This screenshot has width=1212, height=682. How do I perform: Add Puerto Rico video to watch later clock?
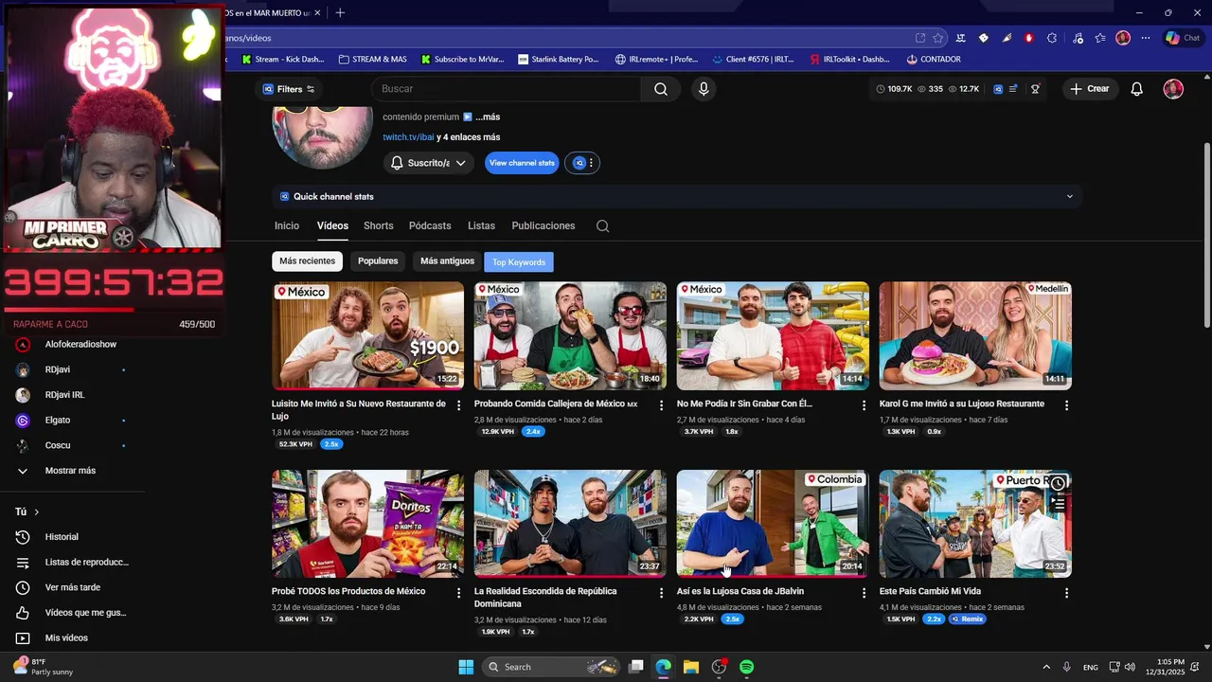pos(1058,484)
